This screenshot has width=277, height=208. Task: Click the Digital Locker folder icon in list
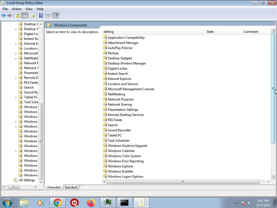point(105,68)
